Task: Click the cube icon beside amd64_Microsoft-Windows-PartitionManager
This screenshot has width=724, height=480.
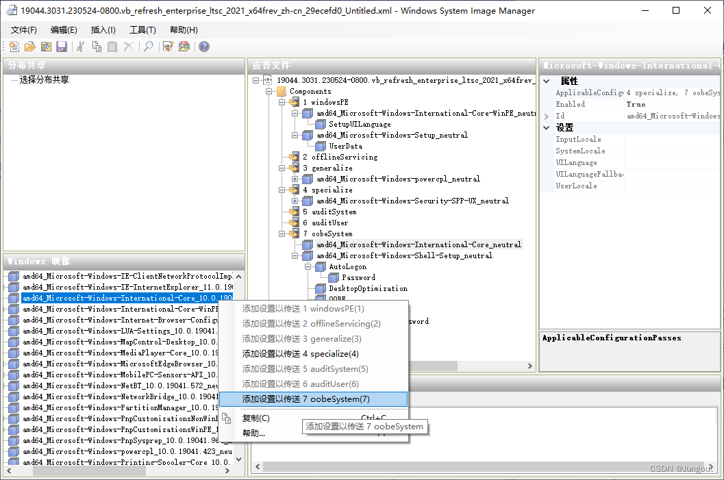Action: [14, 407]
